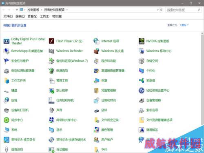Focus the 搜索控制面板 search field
Image resolution: width=204 pixels, height=153 pixels.
coord(183,10)
